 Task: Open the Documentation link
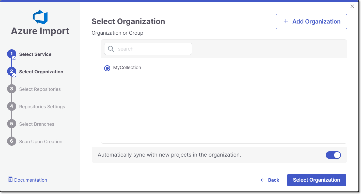click(30, 180)
